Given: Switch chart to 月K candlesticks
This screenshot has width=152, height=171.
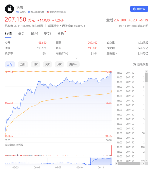Looking at the screenshot, I should (x=60, y=64).
